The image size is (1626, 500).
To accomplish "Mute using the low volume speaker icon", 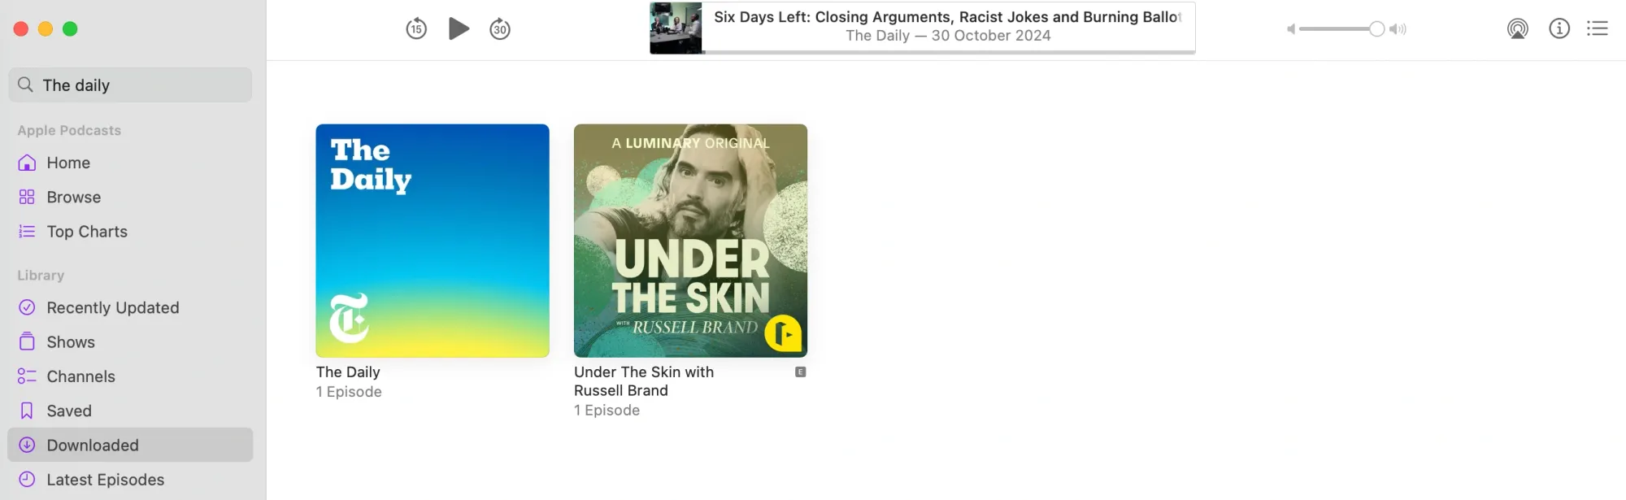I will click(1290, 29).
